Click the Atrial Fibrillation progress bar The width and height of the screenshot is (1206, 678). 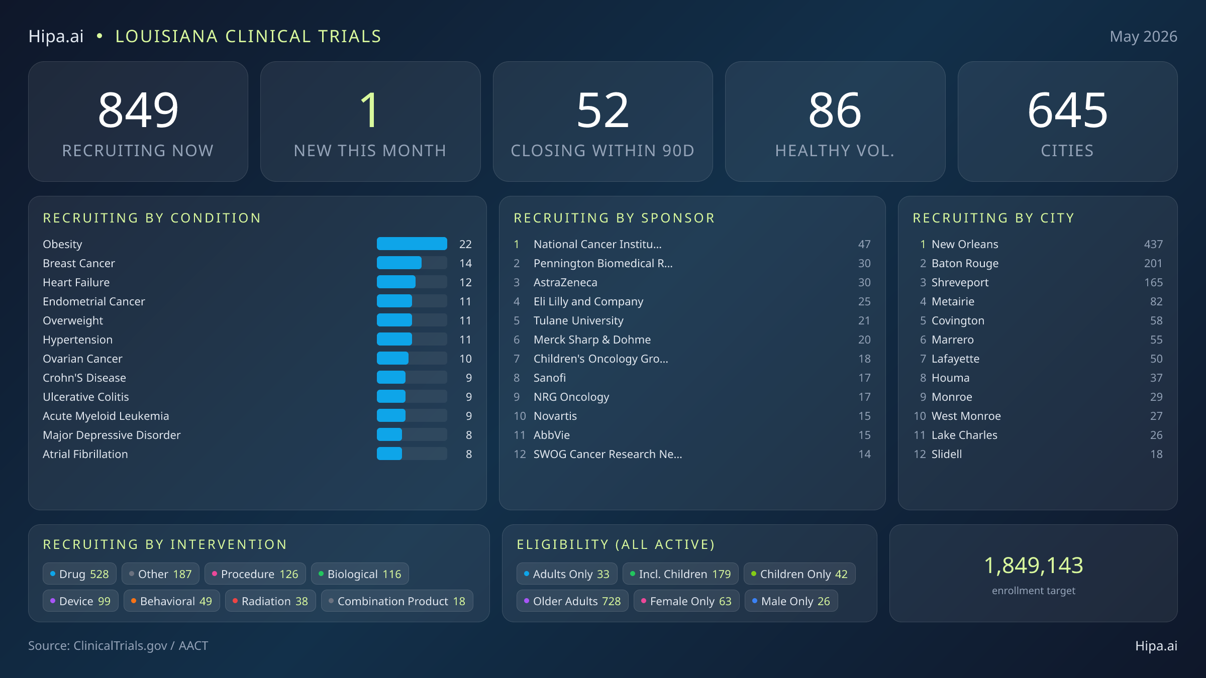click(x=412, y=454)
